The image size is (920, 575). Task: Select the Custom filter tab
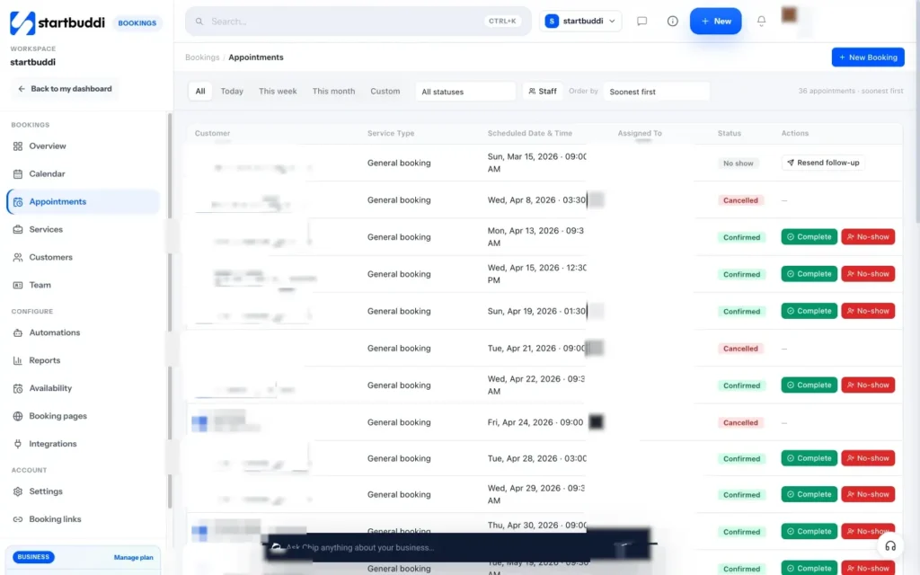[385, 92]
